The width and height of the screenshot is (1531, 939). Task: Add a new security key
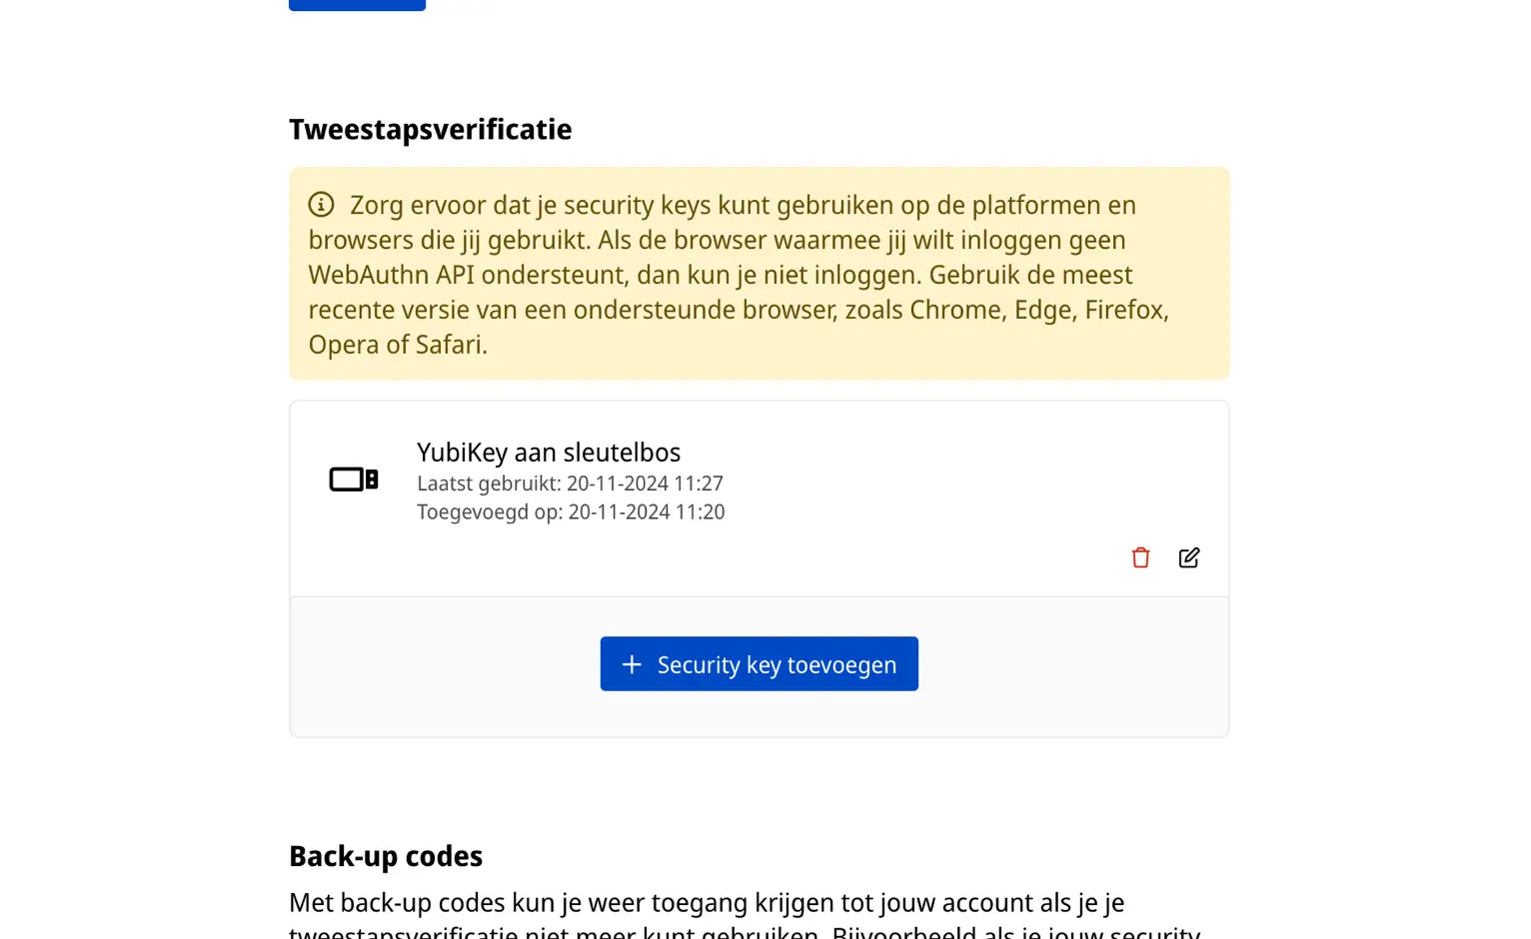click(x=759, y=663)
